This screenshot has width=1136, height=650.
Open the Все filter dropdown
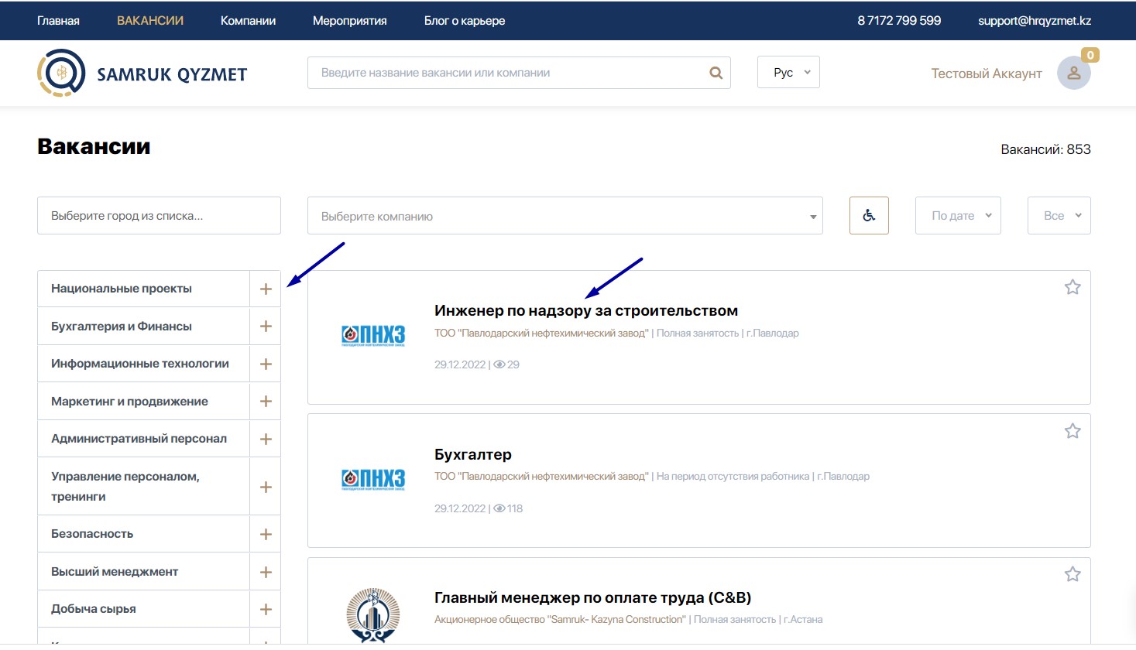click(1059, 215)
